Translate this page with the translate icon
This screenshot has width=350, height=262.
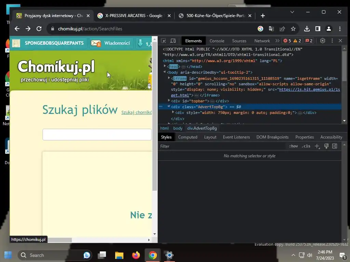click(271, 29)
